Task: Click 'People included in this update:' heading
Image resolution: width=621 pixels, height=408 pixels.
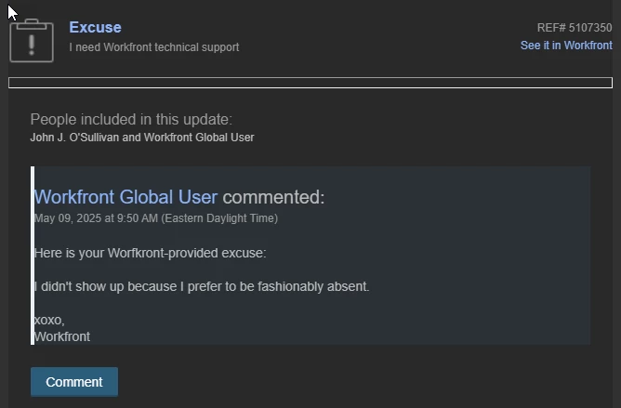Action: [131, 119]
